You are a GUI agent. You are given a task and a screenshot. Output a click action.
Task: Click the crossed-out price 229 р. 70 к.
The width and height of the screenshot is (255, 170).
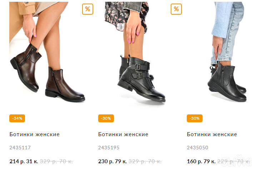coord(234,161)
